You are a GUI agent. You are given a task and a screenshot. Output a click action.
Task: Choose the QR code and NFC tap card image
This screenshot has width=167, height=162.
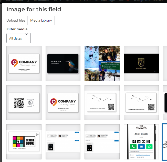pos(24,103)
